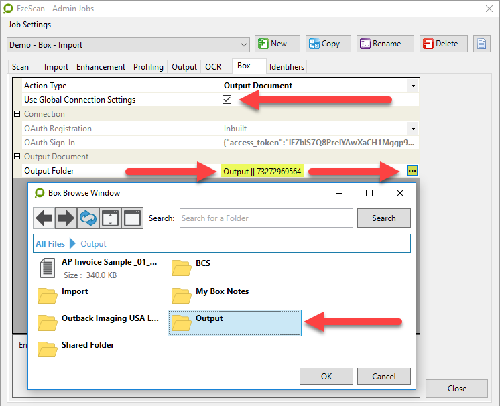Switch to the Profiling tab
This screenshot has width=500, height=406.
148,67
